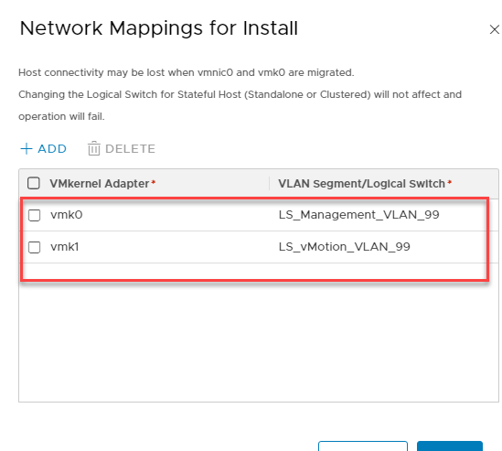The width and height of the screenshot is (502, 451).
Task: Sort by VLAN Segment/Logical Switch column header
Action: click(x=361, y=184)
